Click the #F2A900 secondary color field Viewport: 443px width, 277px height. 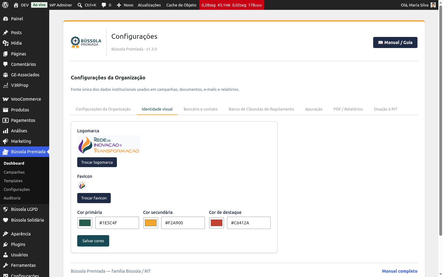pos(183,223)
